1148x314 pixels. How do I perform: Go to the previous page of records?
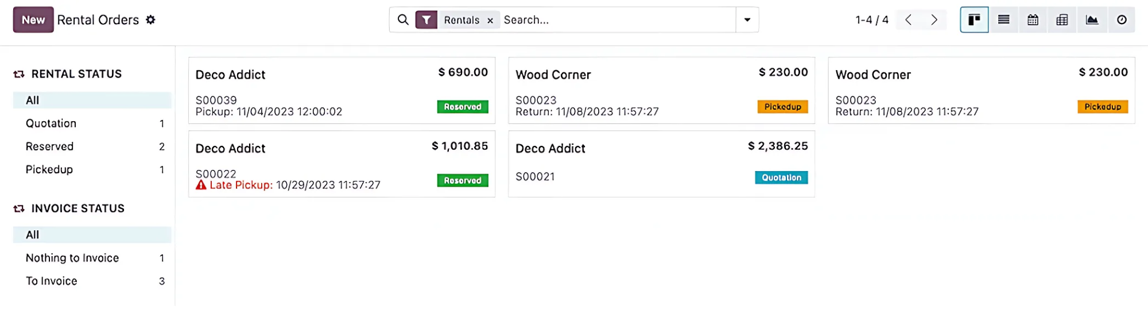pos(908,20)
